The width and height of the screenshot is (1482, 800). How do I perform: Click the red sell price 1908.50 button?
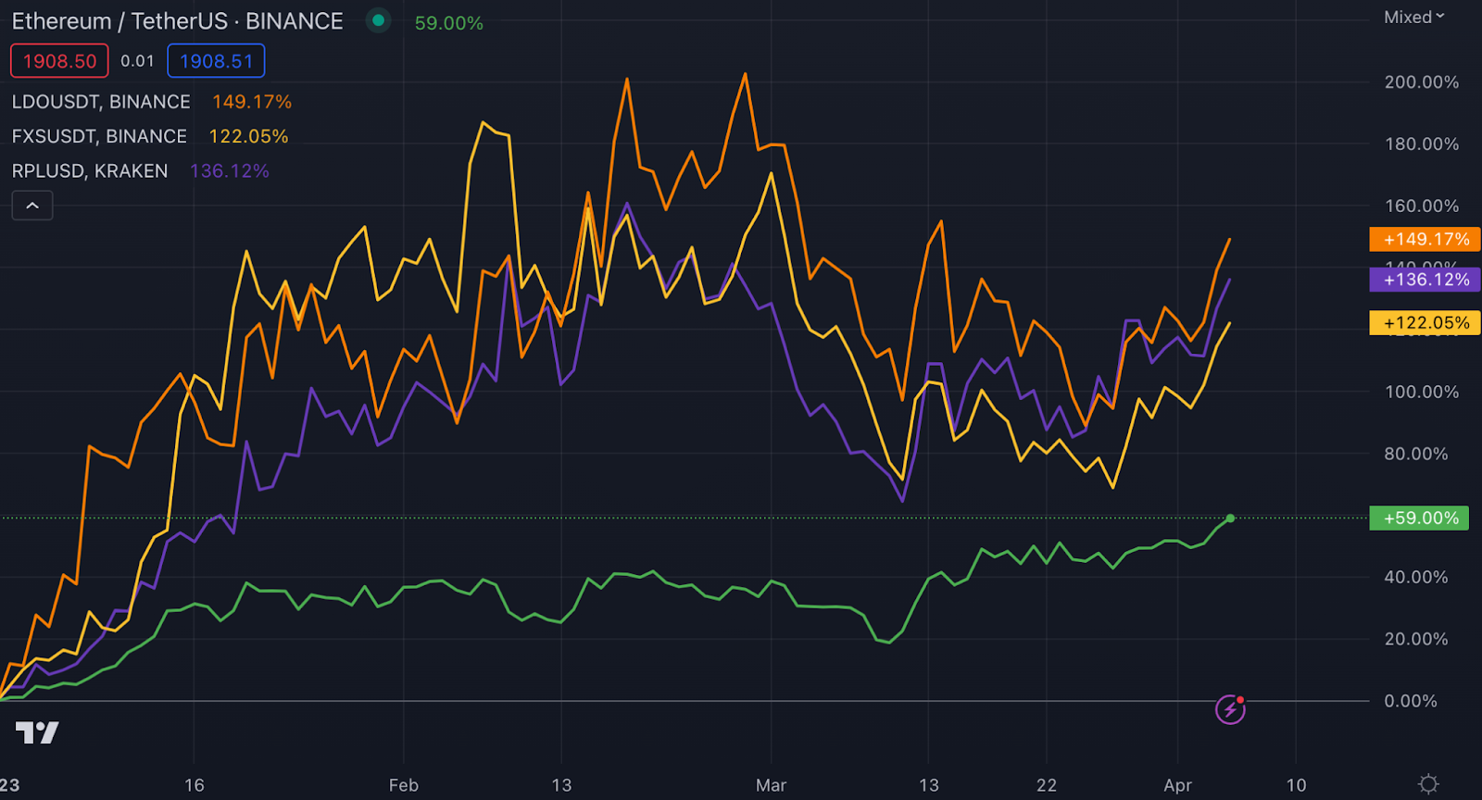[59, 61]
